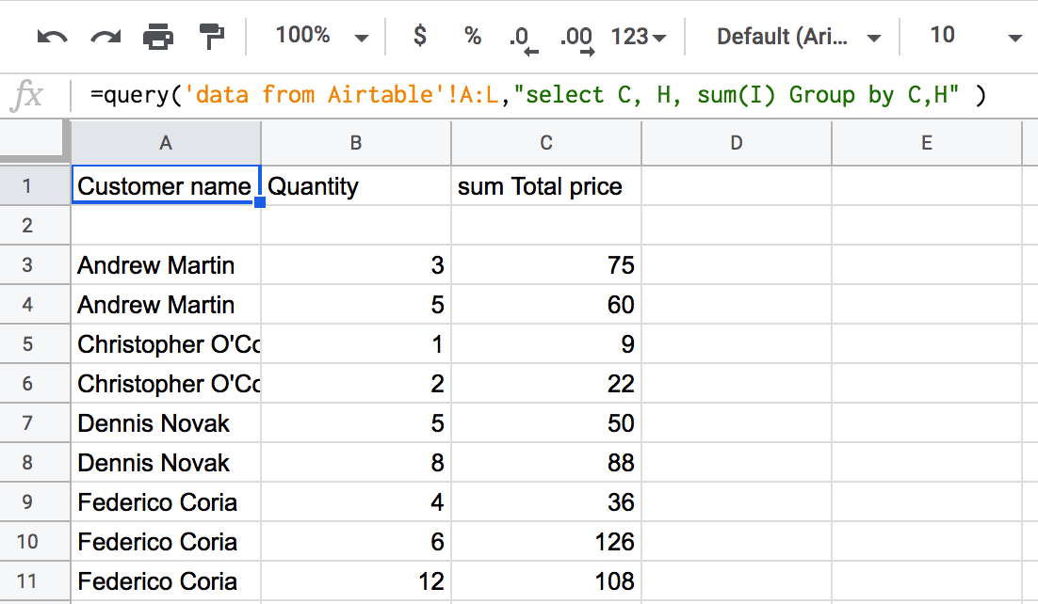
Task: Apply percent format icon
Action: tap(472, 35)
